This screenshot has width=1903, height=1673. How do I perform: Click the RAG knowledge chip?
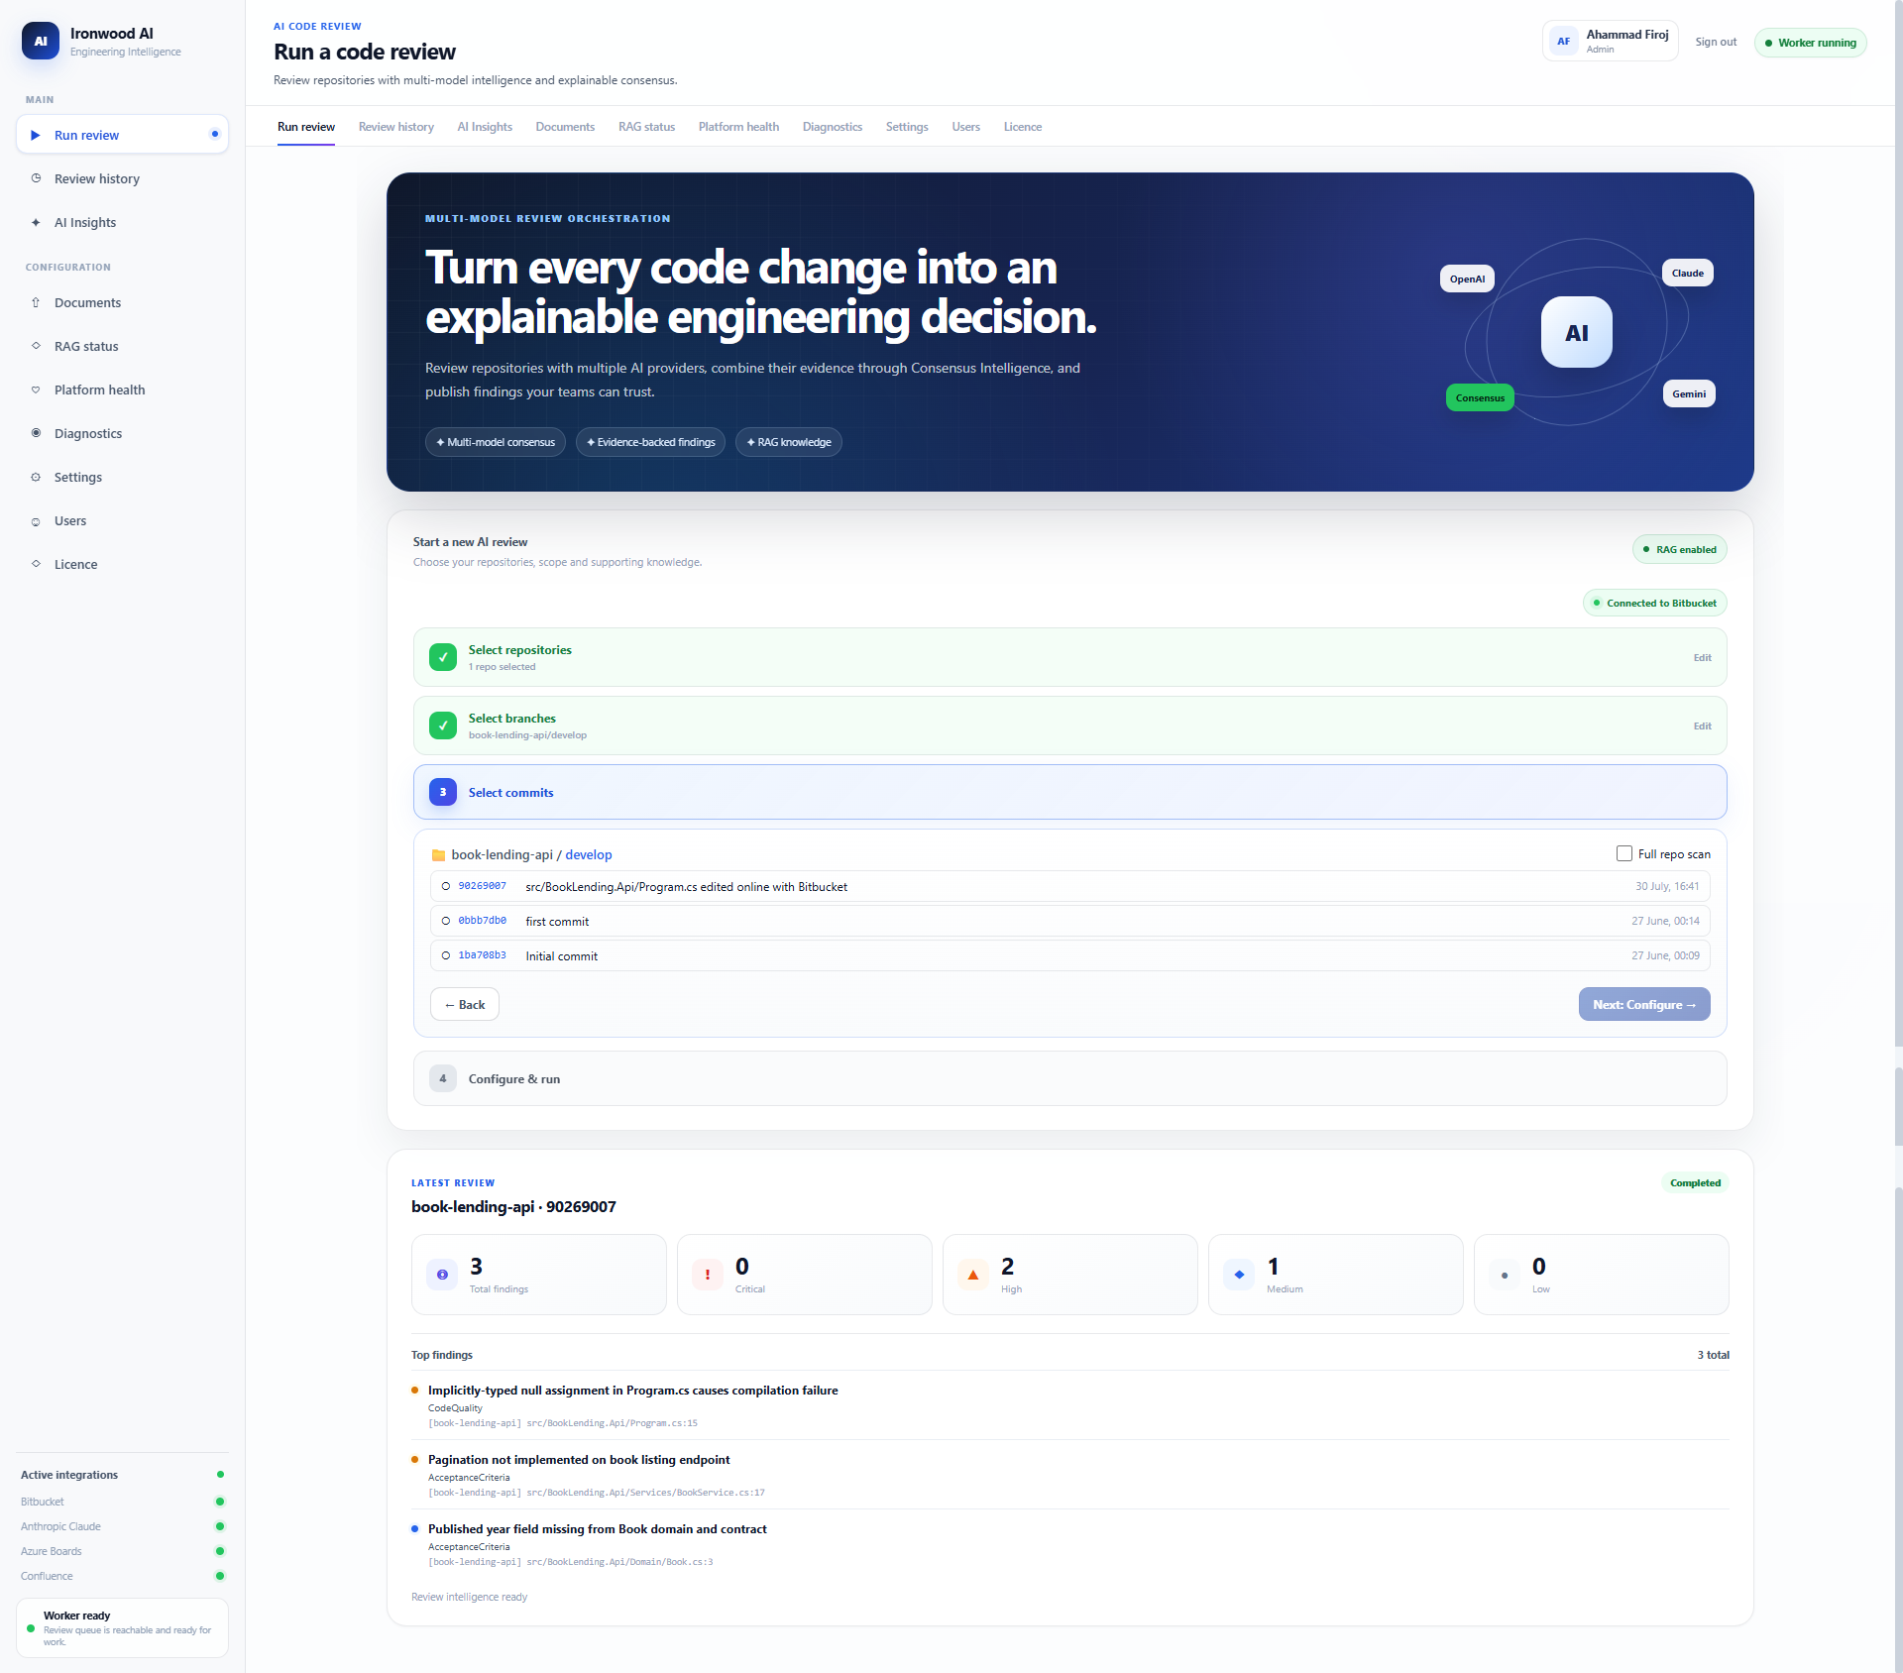(789, 442)
